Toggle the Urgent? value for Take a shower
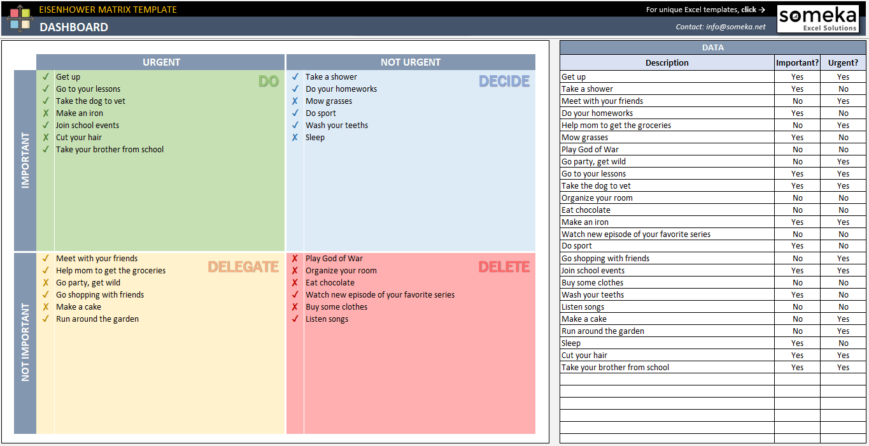Viewport: 869px width, 446px height. [x=843, y=89]
